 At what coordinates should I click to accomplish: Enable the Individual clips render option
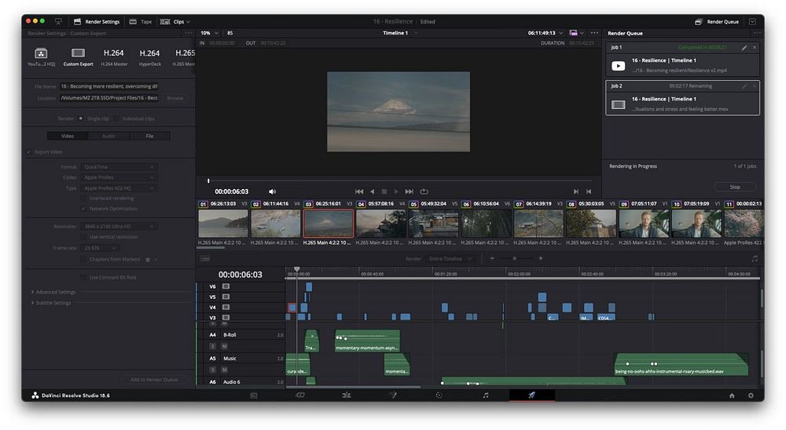[116, 118]
